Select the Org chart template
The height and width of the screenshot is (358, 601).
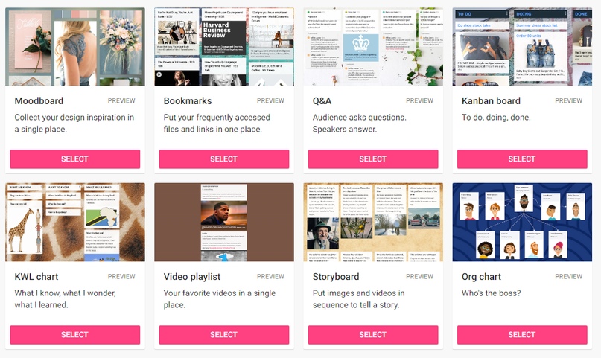522,335
